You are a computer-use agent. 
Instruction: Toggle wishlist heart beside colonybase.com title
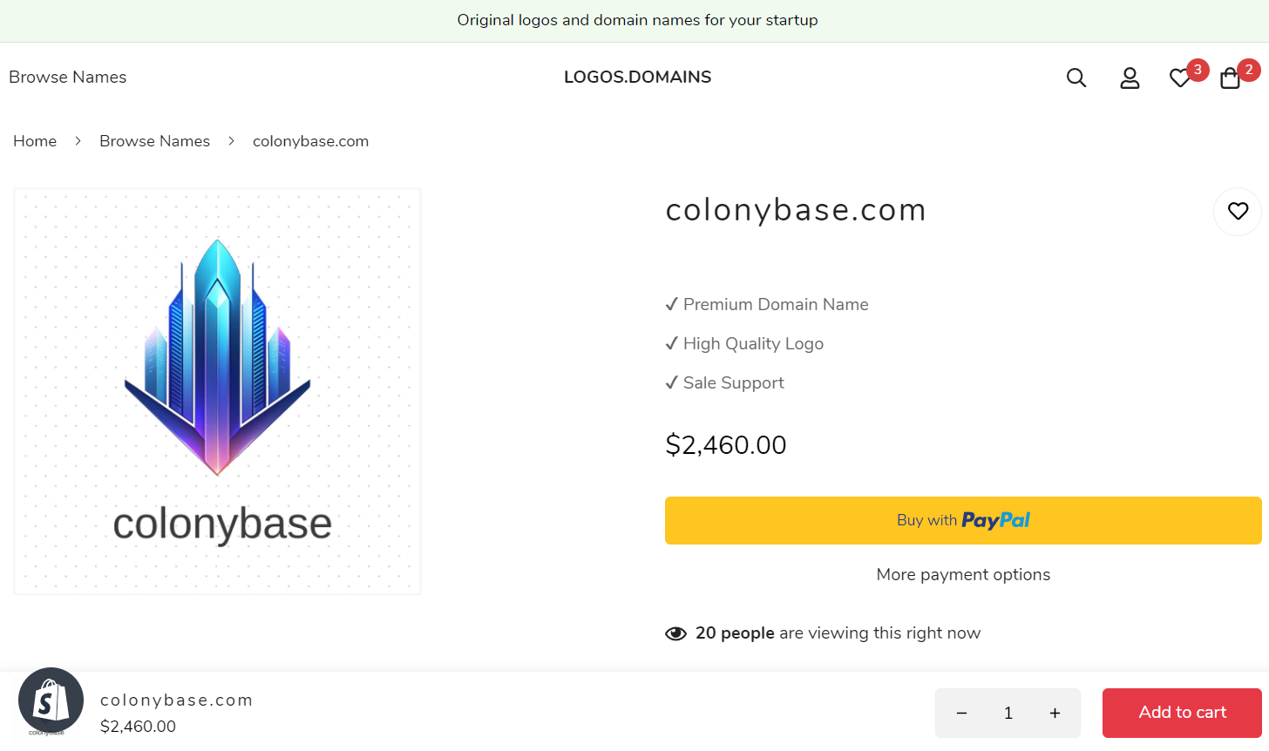point(1238,211)
